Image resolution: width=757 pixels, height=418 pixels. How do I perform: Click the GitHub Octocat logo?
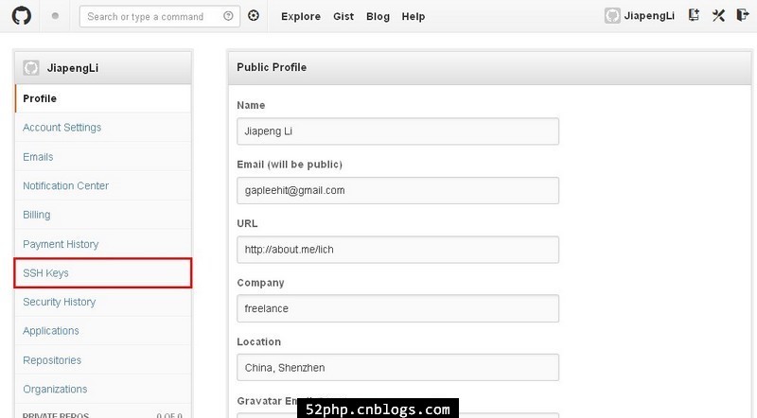pyautogui.click(x=21, y=16)
